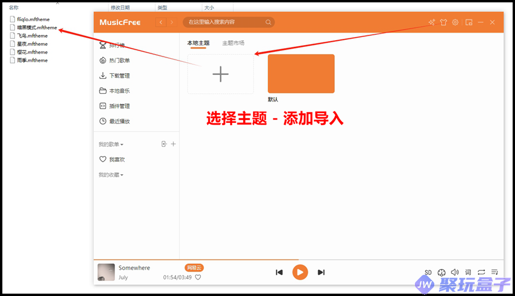Open 下载管理 in the sidebar

click(114, 75)
